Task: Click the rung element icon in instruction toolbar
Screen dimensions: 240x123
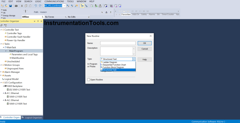Action: click(x=120, y=11)
